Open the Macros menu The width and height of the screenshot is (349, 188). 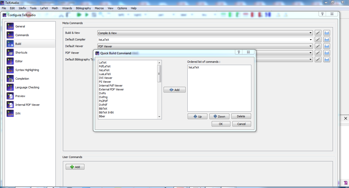[x=99, y=8]
